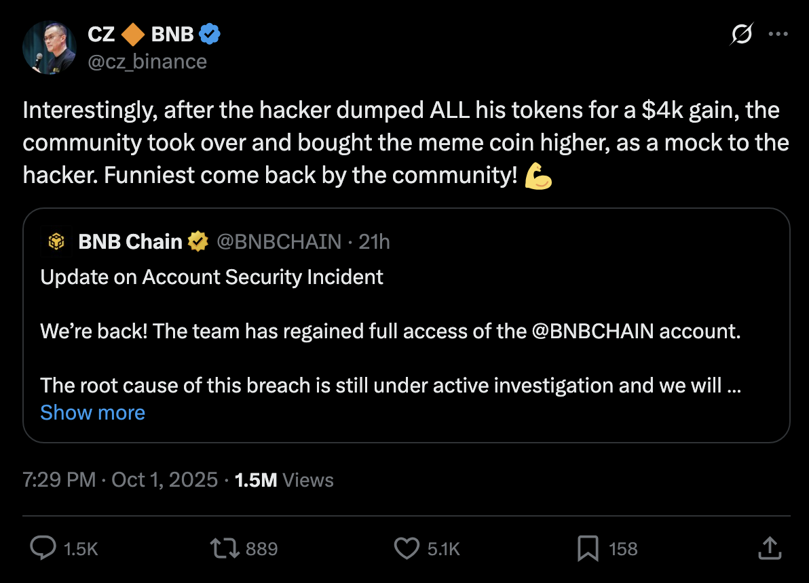Image resolution: width=809 pixels, height=583 pixels.
Task: Click the BNB Chain account name
Action: pos(130,241)
